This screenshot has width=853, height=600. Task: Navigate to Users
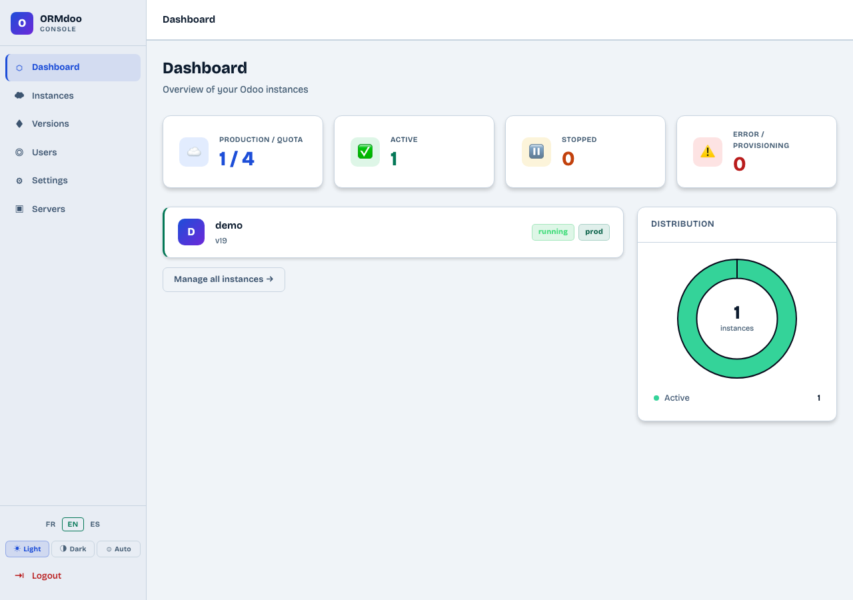[x=73, y=152]
